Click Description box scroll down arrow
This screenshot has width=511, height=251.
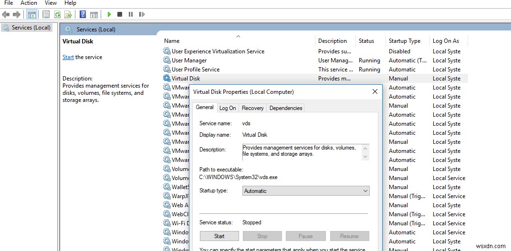[365, 156]
